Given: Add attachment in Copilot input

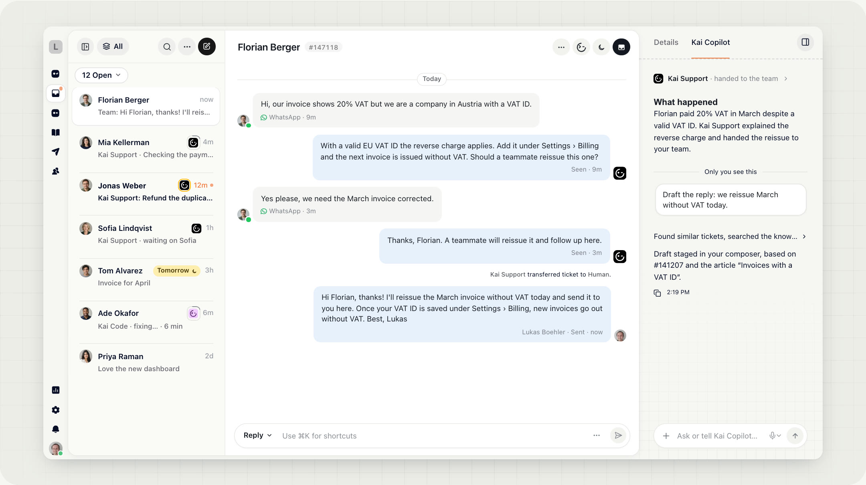Looking at the screenshot, I should click(666, 436).
